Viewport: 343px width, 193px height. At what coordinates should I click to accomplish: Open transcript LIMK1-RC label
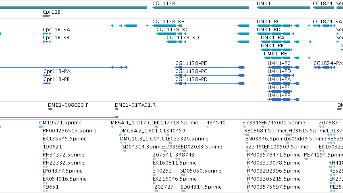click(268, 22)
